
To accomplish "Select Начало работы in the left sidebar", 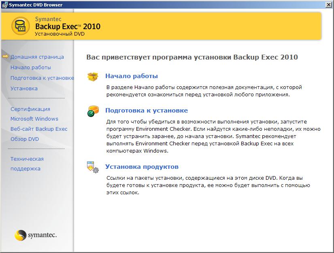I will coord(31,68).
